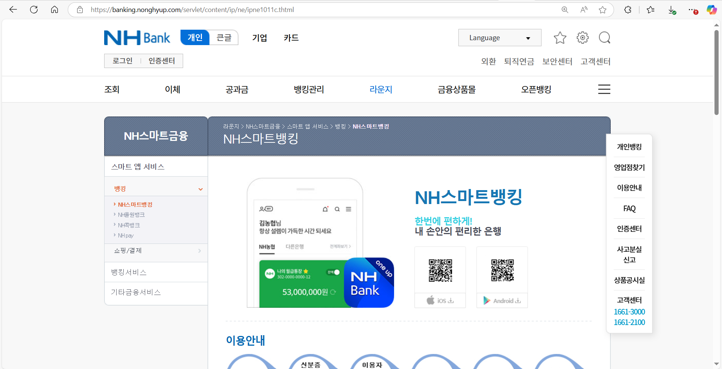Click the favorites star icon beside Language
Image resolution: width=722 pixels, height=369 pixels.
pyautogui.click(x=560, y=38)
